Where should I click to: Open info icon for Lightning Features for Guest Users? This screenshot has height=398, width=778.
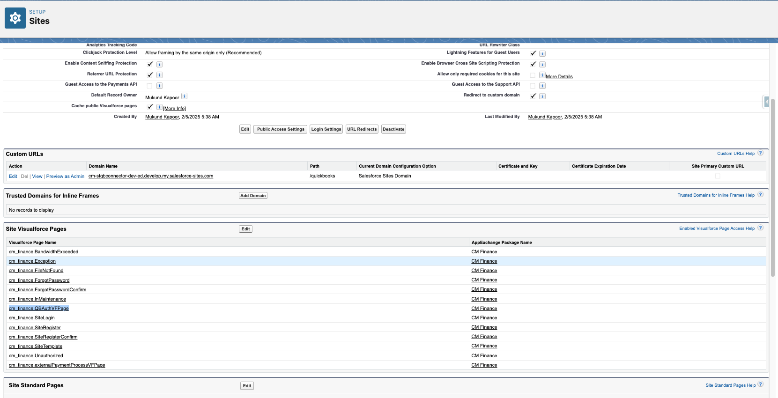pyautogui.click(x=542, y=54)
